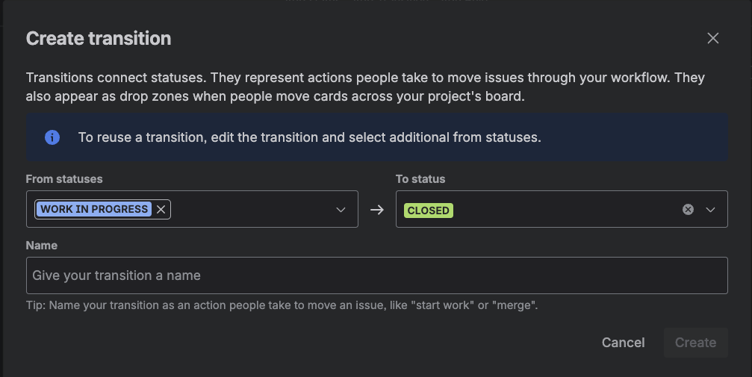Viewport: 752px width, 377px height.
Task: Focus the transition Name input field
Action: point(376,275)
